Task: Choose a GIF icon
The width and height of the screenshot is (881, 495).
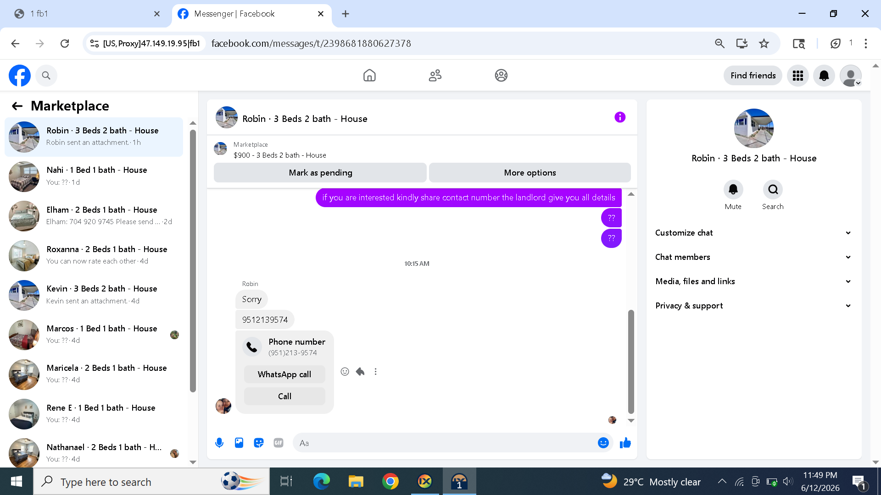Action: click(279, 443)
